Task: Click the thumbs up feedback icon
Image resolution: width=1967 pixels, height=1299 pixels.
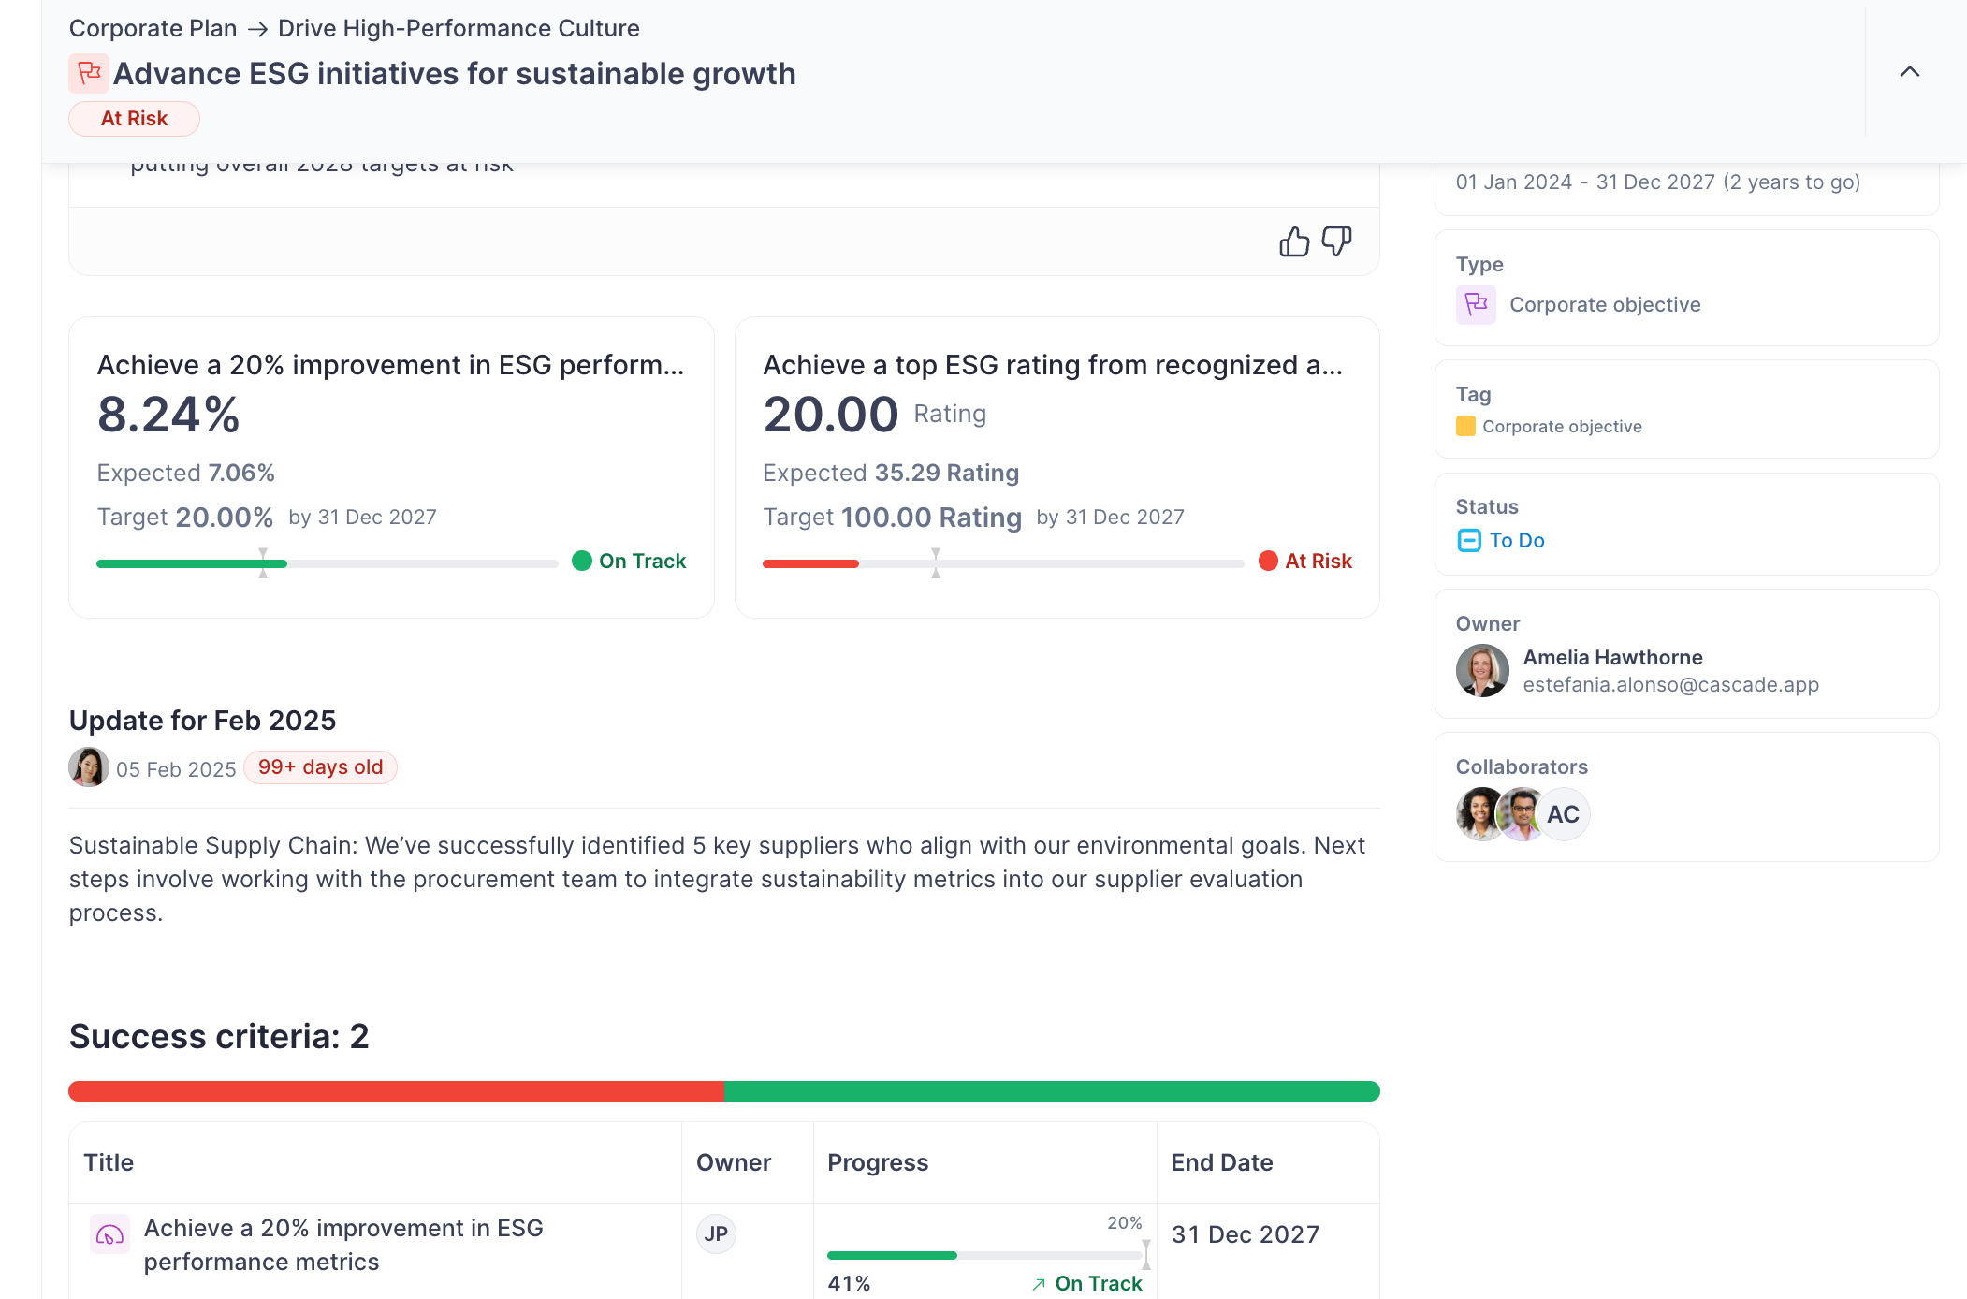Action: 1294,241
